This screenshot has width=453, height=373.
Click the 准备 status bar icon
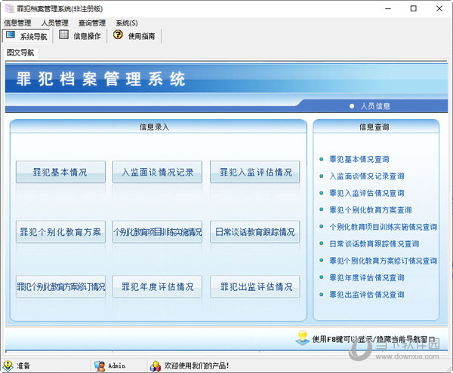pos(8,365)
